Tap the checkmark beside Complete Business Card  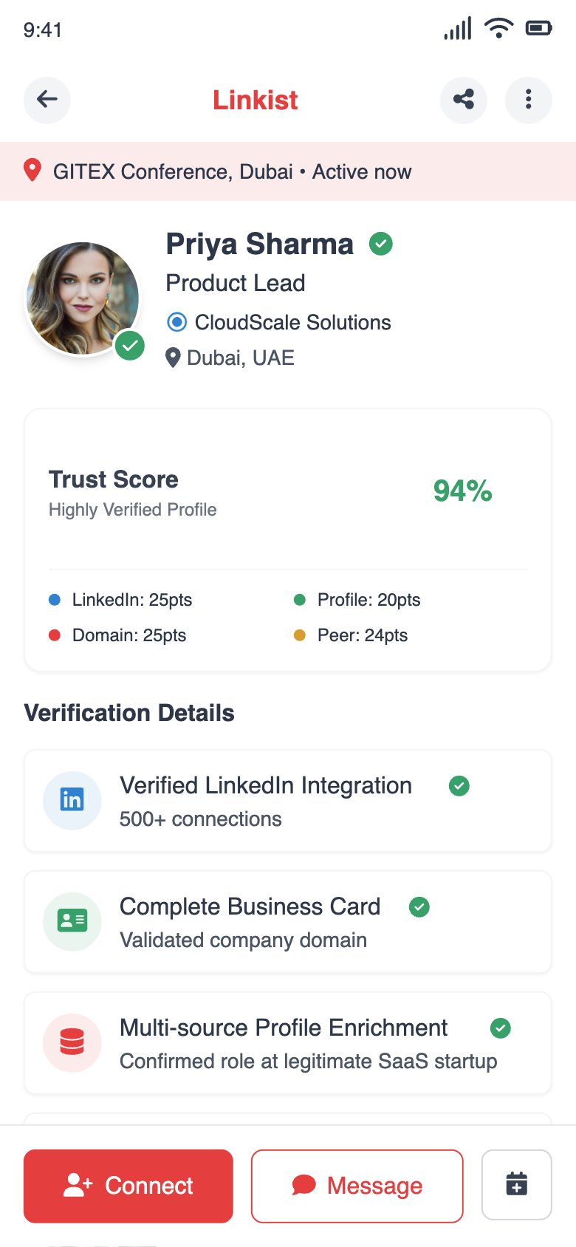tap(419, 907)
